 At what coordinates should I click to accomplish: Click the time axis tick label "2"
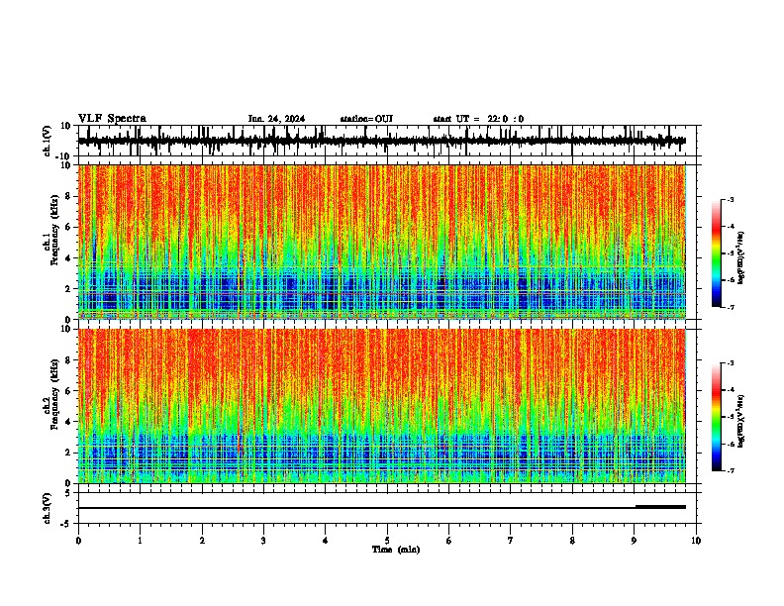pos(202,541)
